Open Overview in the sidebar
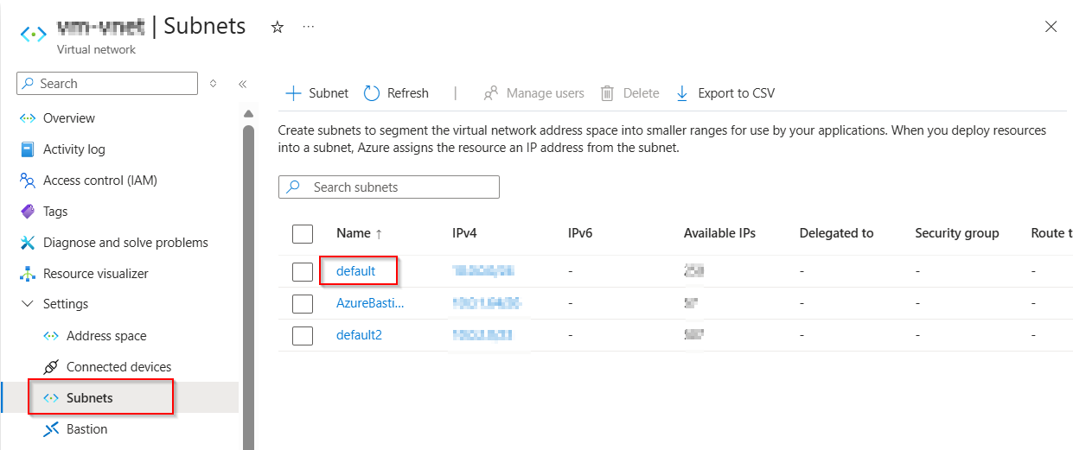Viewport: 1073px width, 450px height. 69,118
